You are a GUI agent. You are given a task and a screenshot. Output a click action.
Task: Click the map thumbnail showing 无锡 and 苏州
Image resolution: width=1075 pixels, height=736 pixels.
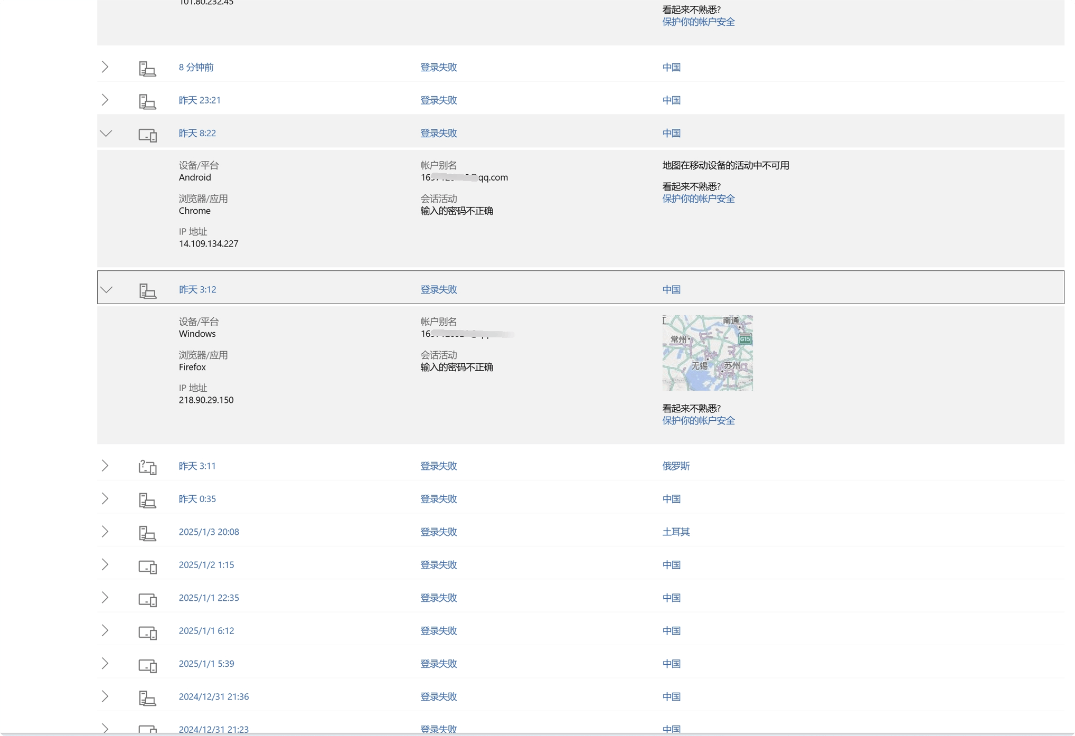[x=708, y=353]
